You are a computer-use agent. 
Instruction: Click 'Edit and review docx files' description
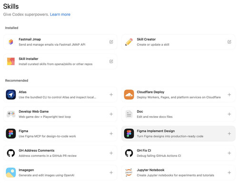155,117
